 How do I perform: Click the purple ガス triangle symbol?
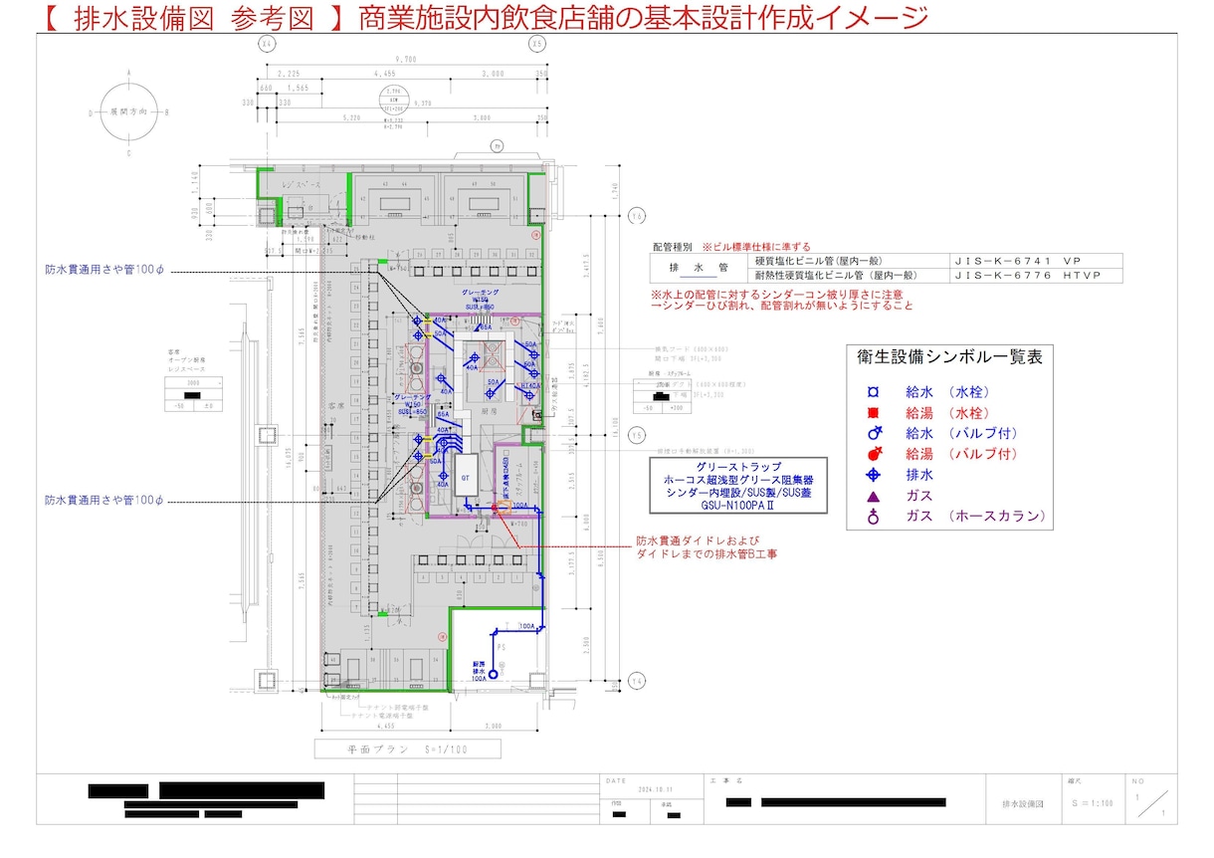tap(874, 496)
